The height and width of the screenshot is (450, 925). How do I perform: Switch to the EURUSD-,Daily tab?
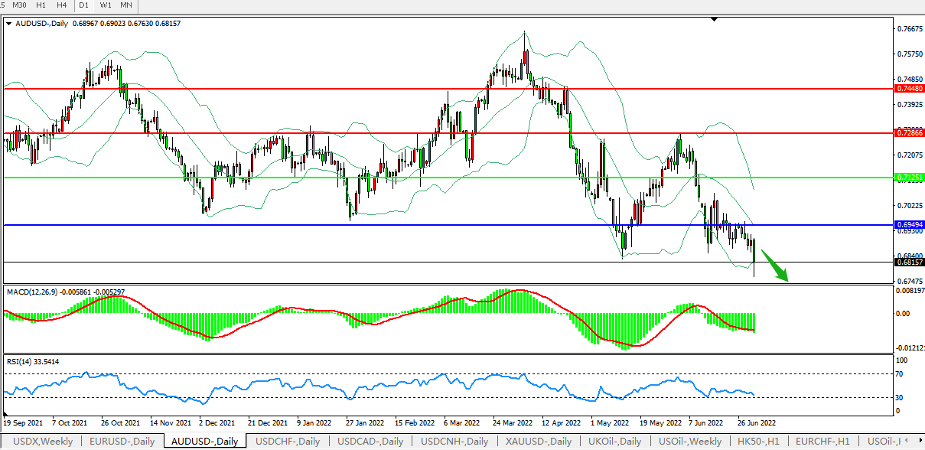[x=122, y=442]
